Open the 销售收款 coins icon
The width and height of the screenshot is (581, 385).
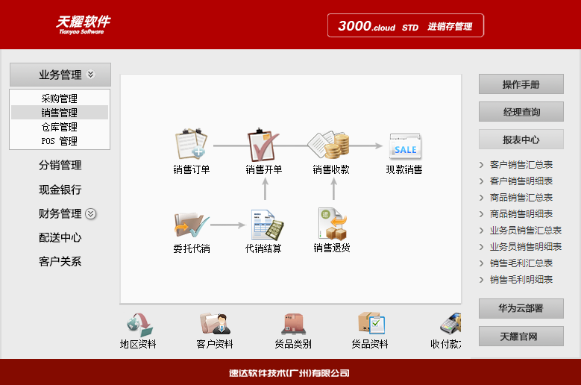tap(330, 145)
